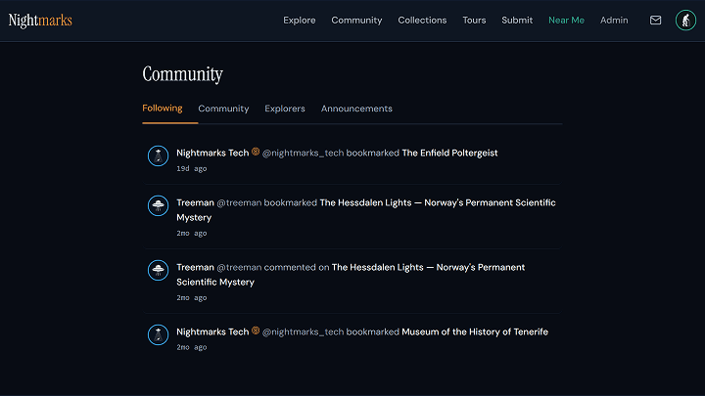Open Hessdalen Lights link in bookmarked row

click(x=366, y=210)
